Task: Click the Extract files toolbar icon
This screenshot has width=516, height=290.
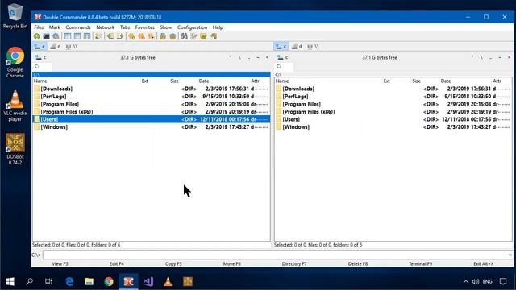Action: (173, 36)
